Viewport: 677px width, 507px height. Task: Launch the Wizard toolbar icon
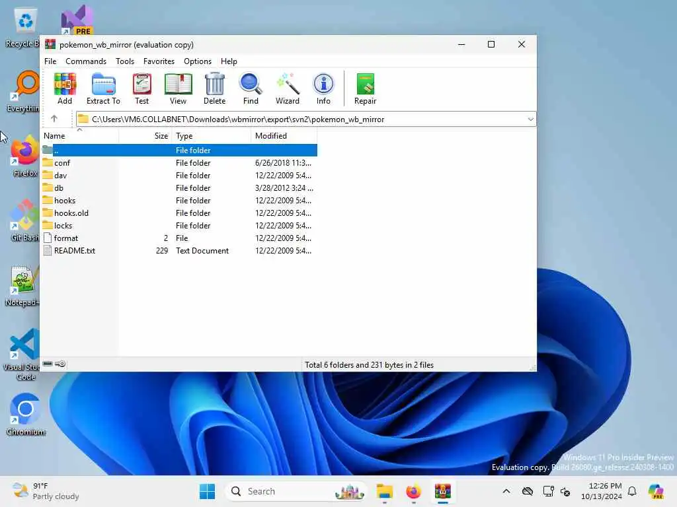coord(288,89)
